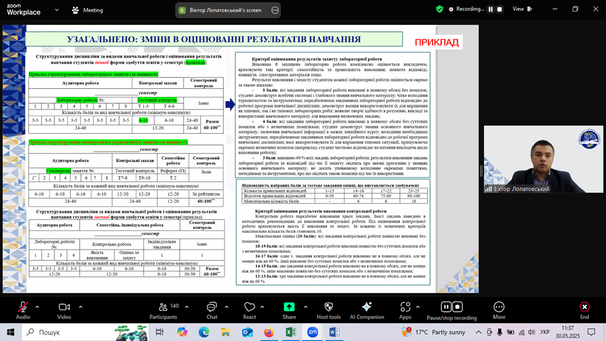Open the View layout menu
The height and width of the screenshot is (341, 606).
tap(522, 9)
